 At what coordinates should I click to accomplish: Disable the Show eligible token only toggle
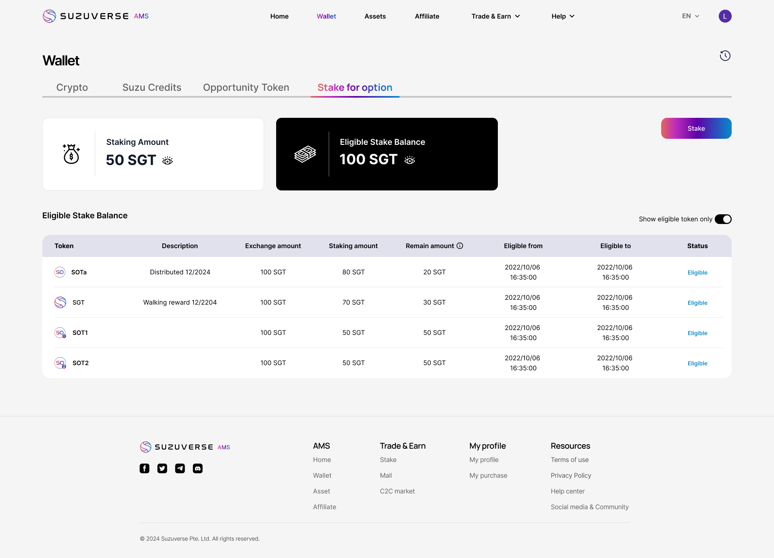pos(723,219)
